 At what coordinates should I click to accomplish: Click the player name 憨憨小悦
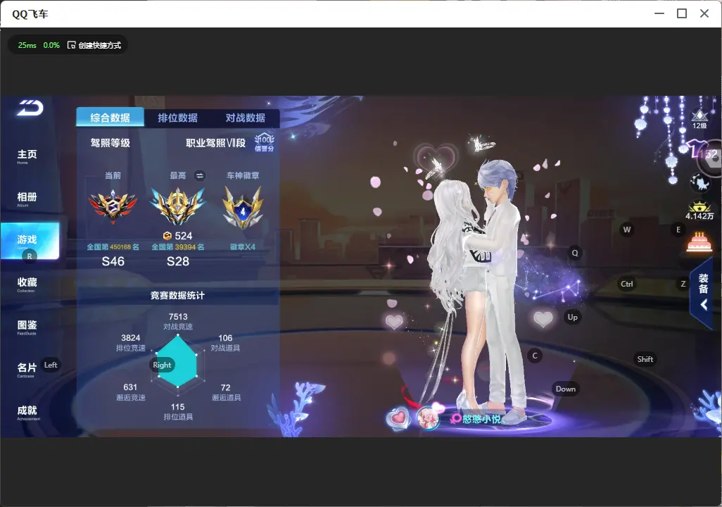pyautogui.click(x=481, y=418)
